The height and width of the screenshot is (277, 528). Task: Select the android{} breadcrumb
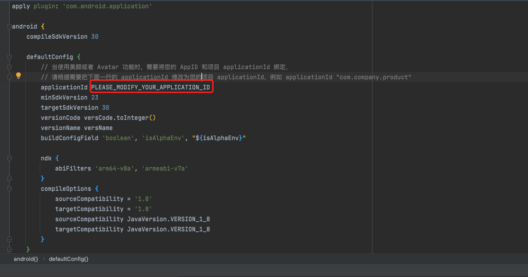[x=26, y=259]
